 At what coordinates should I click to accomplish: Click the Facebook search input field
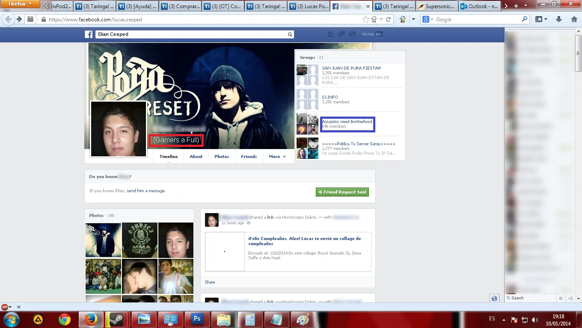(191, 35)
